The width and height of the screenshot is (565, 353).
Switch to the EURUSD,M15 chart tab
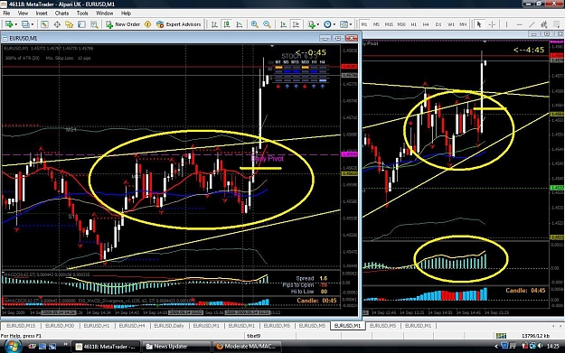click(x=21, y=326)
